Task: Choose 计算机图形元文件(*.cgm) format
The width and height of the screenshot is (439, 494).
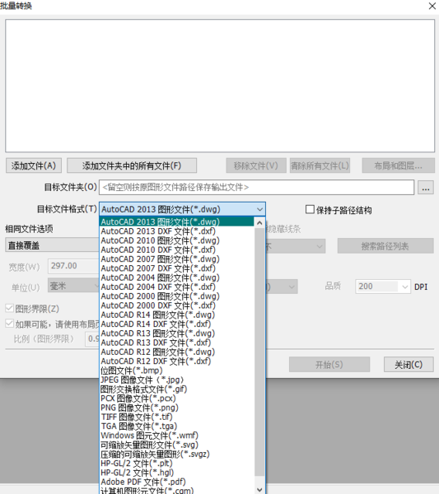Action: [177, 491]
